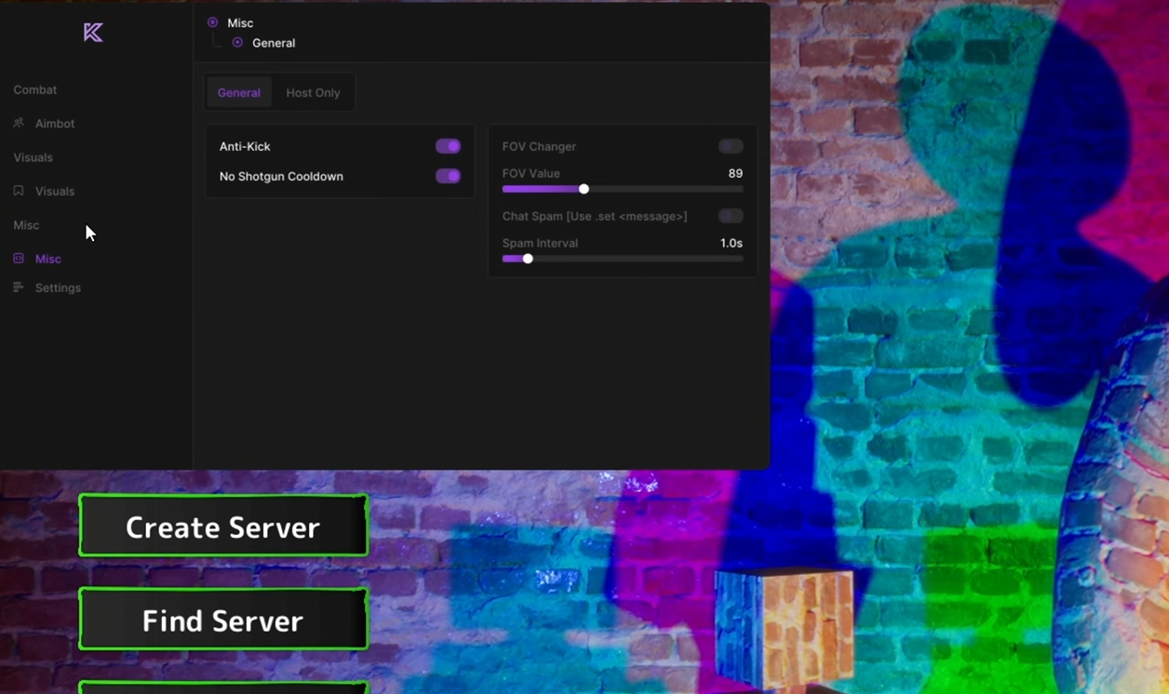The height and width of the screenshot is (694, 1169).
Task: Click the Misc breadcrumb circle icon
Action: tap(213, 22)
